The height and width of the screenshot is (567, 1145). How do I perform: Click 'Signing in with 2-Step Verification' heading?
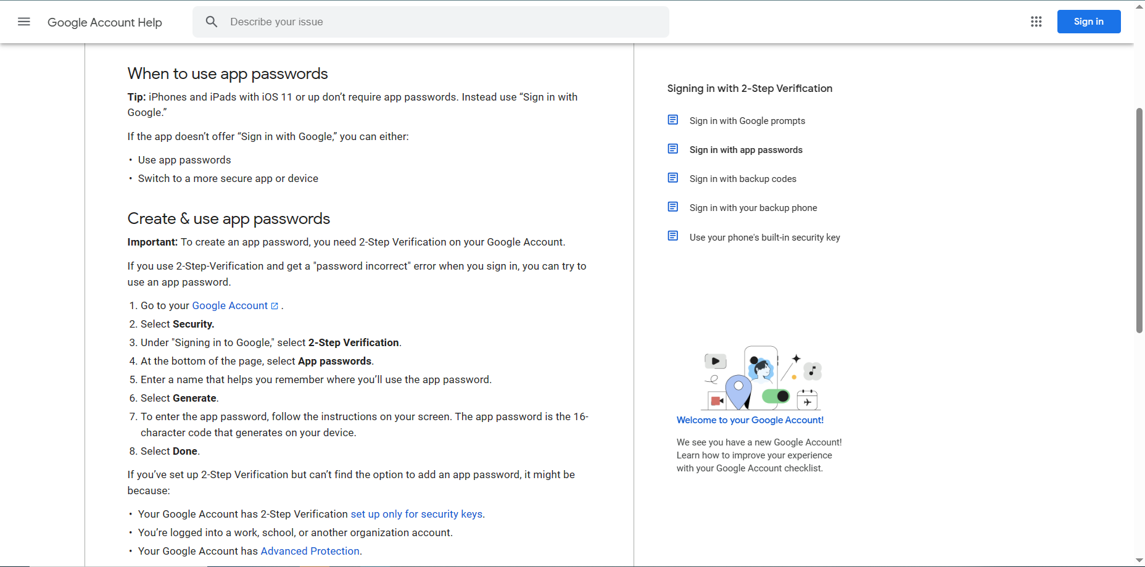pos(750,88)
